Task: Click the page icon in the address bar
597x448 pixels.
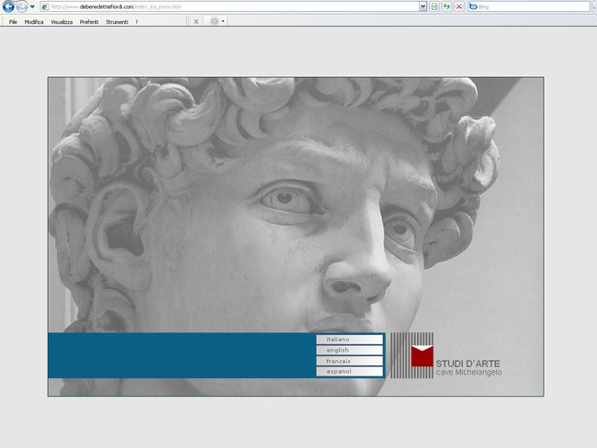Action: tap(45, 6)
